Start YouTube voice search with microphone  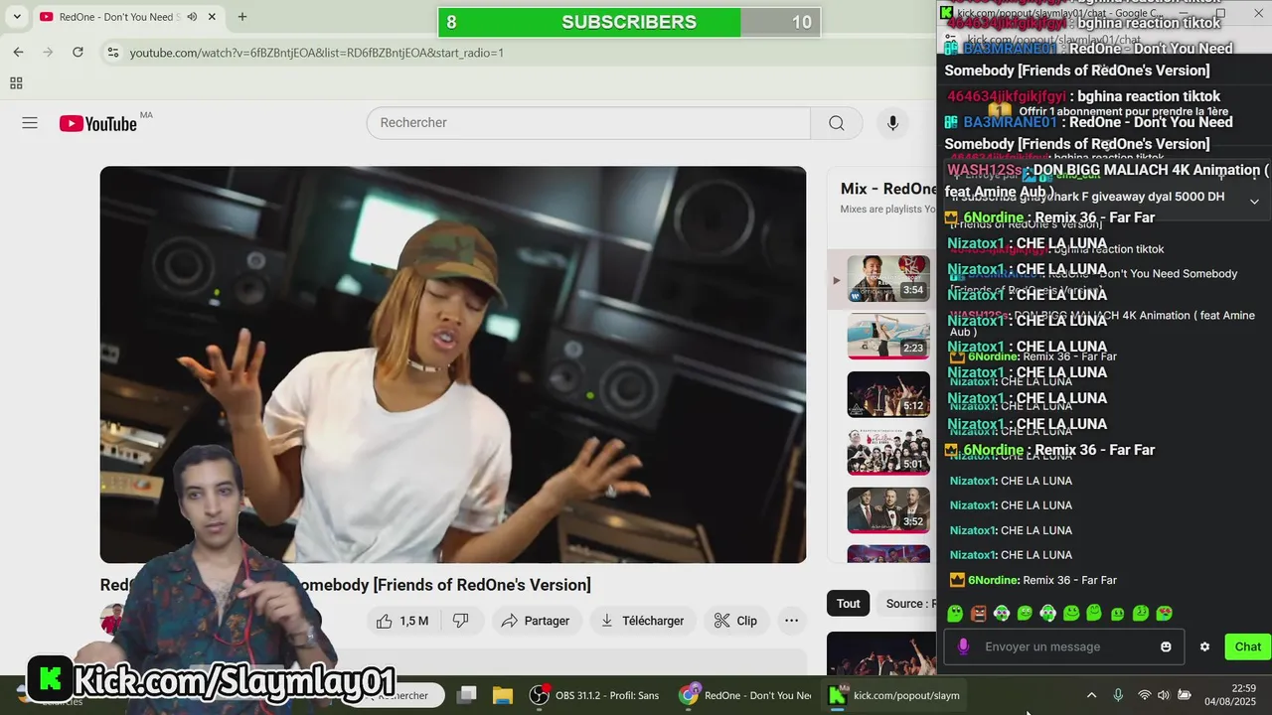point(892,123)
